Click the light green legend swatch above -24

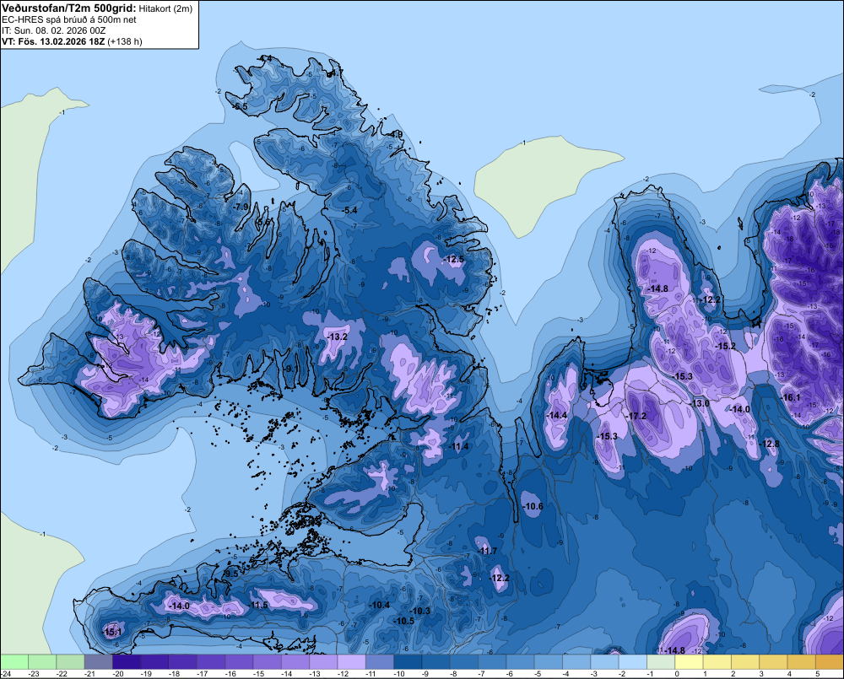(14, 662)
